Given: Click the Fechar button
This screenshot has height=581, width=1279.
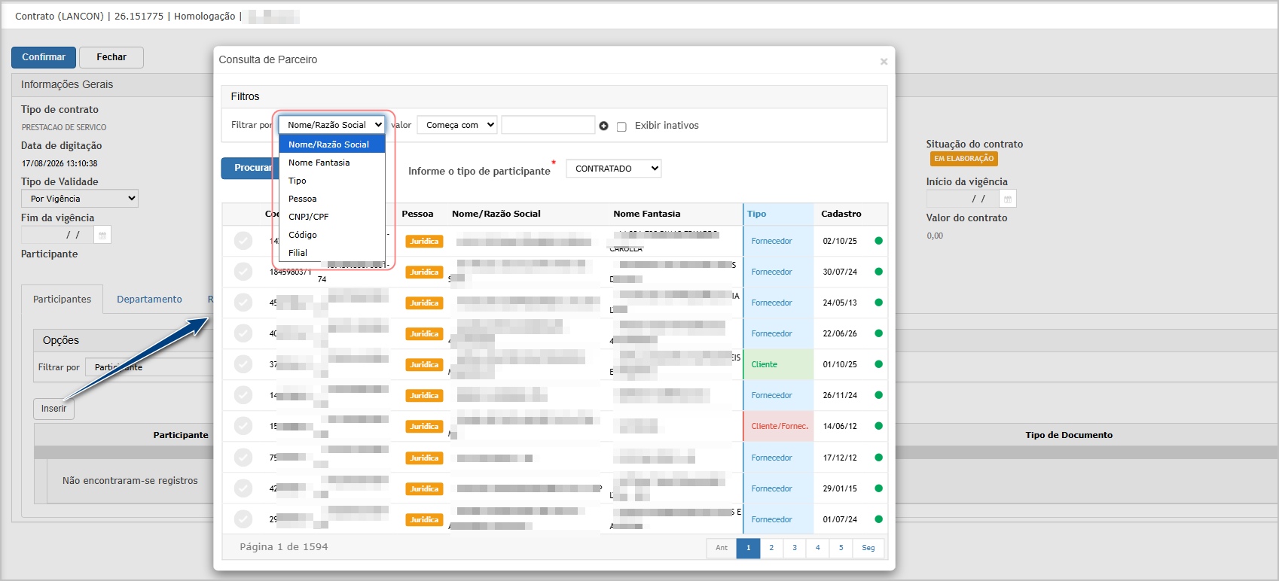Looking at the screenshot, I should 111,57.
